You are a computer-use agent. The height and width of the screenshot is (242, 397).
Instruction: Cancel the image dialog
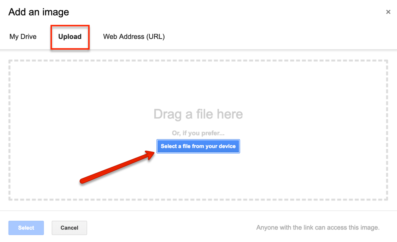[69, 228]
